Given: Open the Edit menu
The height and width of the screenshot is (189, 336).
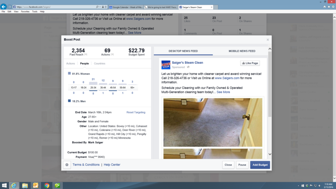Looking at the screenshot, I should (x=9, y=12).
